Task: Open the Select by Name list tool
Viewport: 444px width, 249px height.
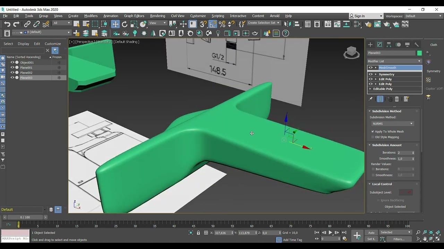Action: 86,24
